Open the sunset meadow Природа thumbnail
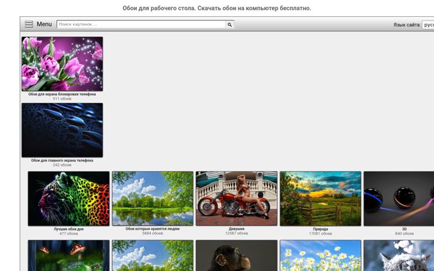The width and height of the screenshot is (434, 271). 321,199
